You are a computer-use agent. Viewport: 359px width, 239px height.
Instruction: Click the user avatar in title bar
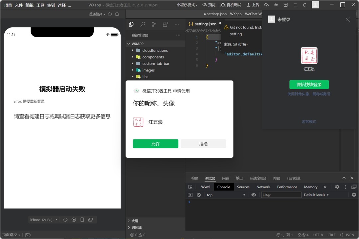pyautogui.click(x=315, y=5)
